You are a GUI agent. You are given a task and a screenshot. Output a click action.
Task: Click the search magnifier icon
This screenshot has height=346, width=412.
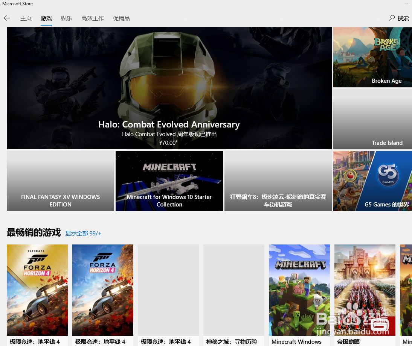click(392, 18)
